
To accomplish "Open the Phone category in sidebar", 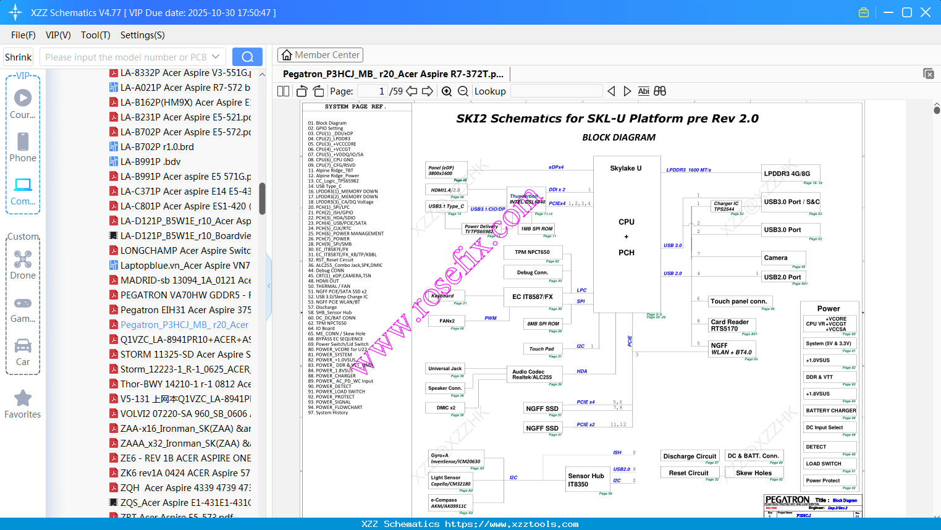I will point(23,147).
